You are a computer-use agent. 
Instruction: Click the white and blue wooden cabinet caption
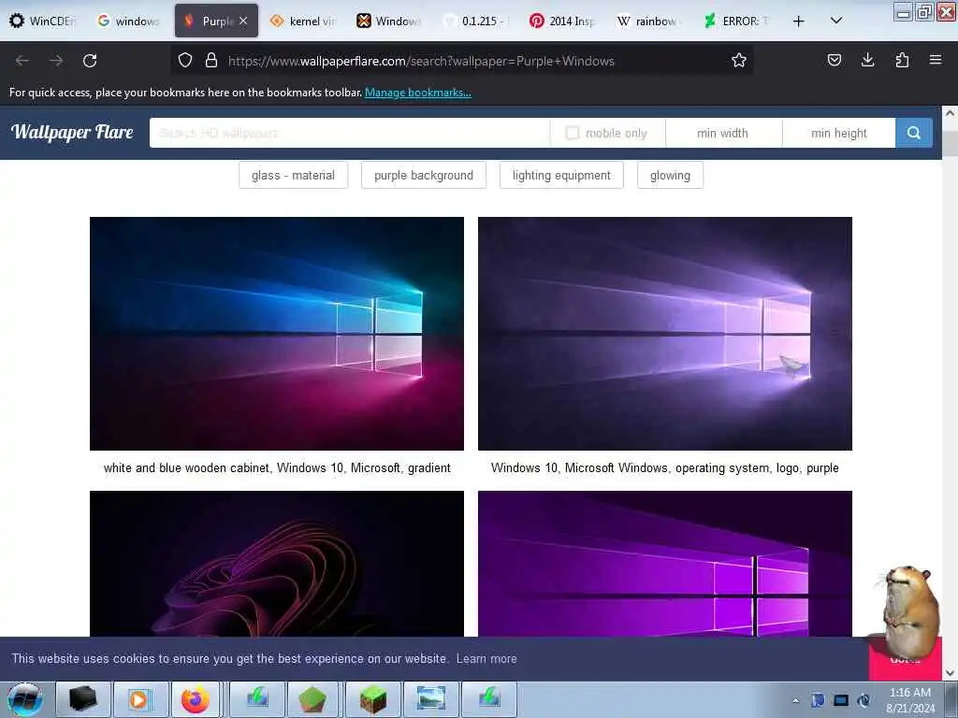coord(277,467)
